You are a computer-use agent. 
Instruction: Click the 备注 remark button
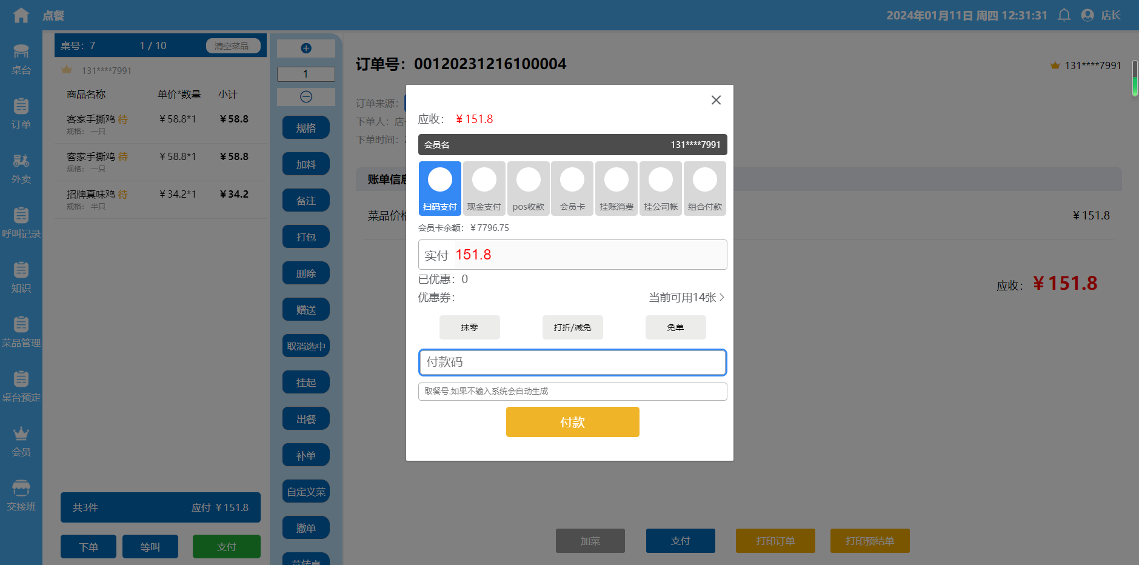tap(306, 201)
